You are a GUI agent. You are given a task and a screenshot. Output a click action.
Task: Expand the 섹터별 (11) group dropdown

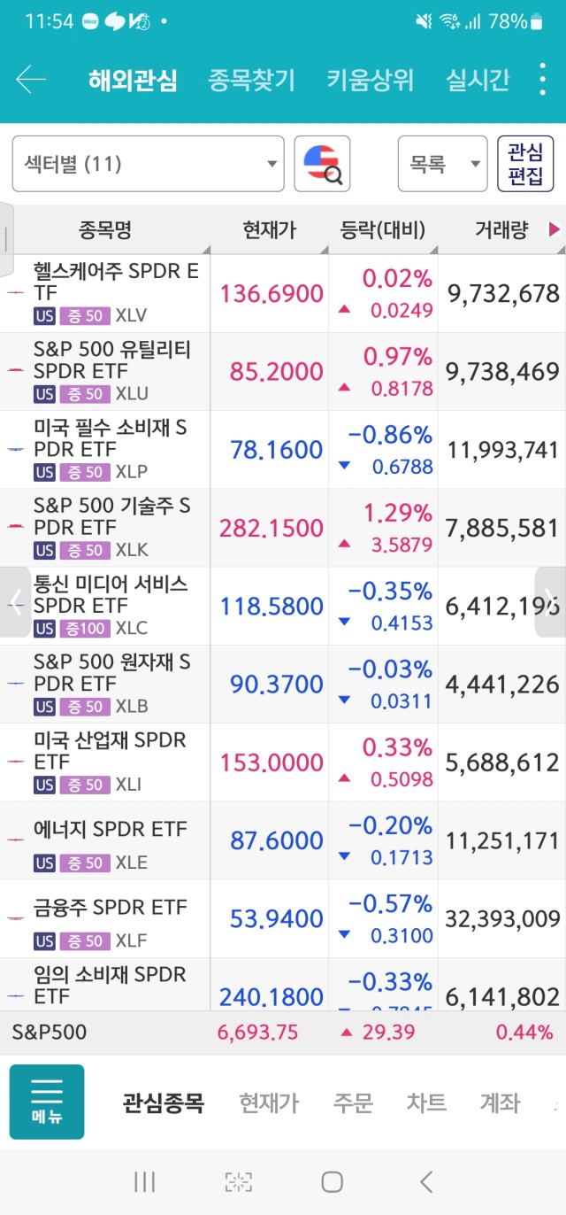point(148,164)
